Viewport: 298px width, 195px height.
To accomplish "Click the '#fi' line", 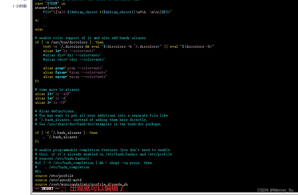I will click(38, 171).
